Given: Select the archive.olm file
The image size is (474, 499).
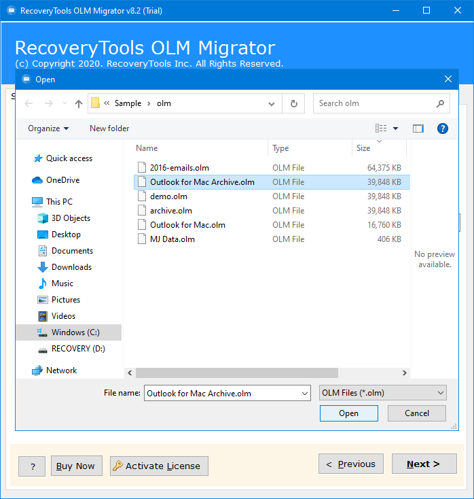Looking at the screenshot, I should (272, 211).
